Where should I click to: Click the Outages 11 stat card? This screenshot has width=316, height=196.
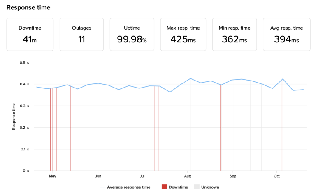pyautogui.click(x=81, y=35)
